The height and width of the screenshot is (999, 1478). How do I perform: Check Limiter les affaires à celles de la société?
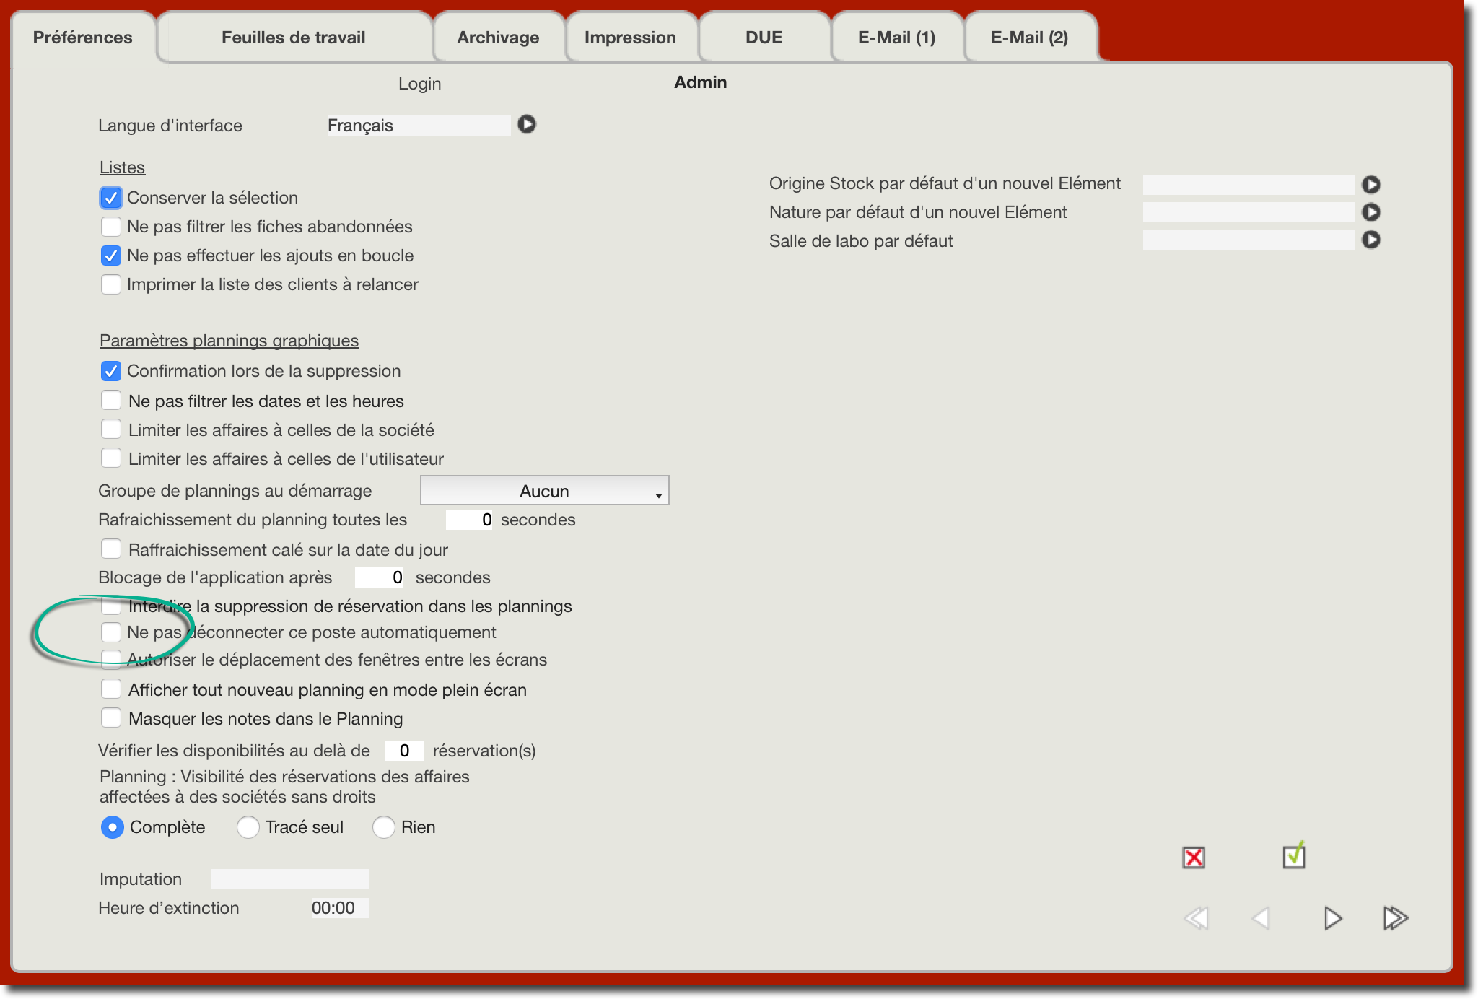(x=111, y=429)
